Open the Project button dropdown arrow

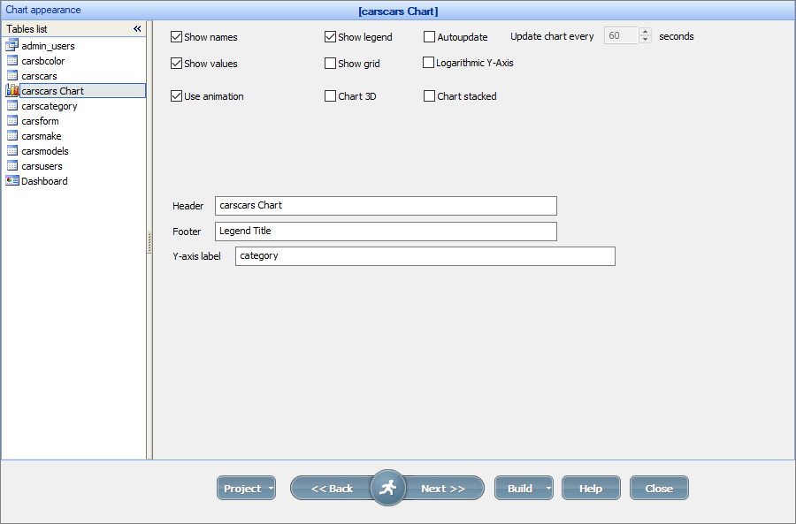271,489
